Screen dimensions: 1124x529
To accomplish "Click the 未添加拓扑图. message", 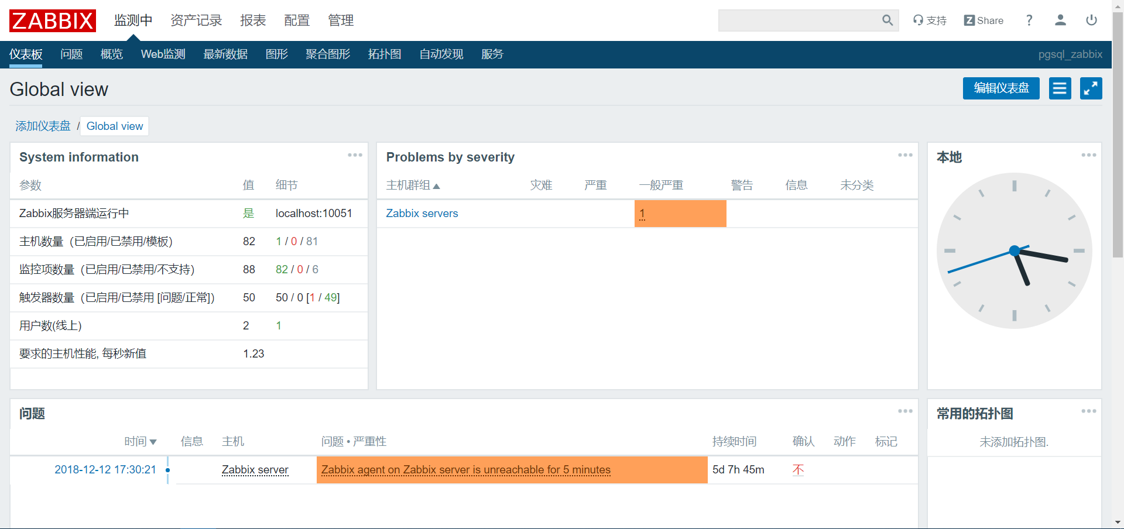I will click(1014, 442).
